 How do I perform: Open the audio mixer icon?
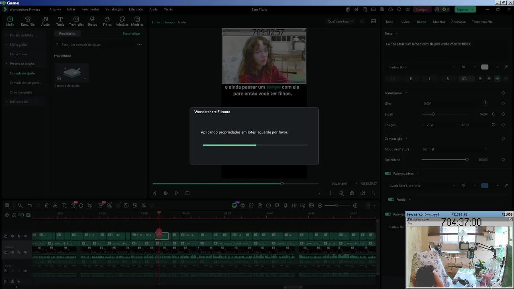click(x=294, y=206)
